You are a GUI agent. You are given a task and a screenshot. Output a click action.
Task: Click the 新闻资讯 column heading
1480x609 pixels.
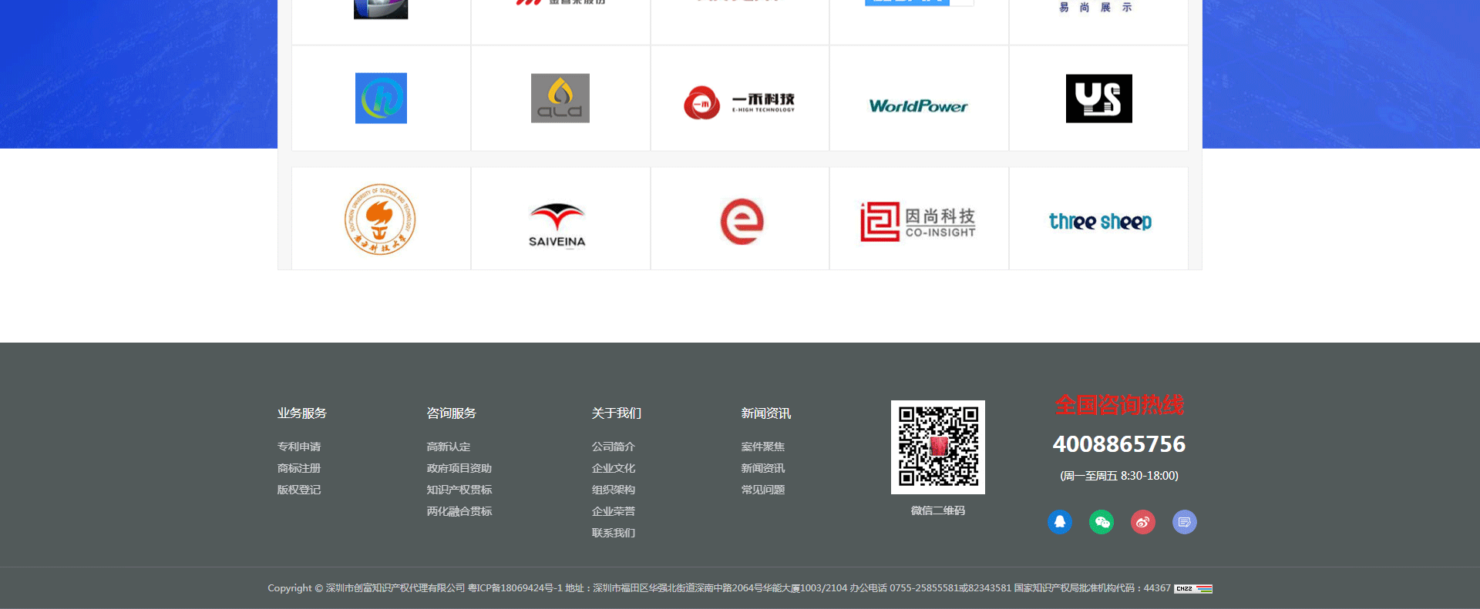pyautogui.click(x=766, y=413)
